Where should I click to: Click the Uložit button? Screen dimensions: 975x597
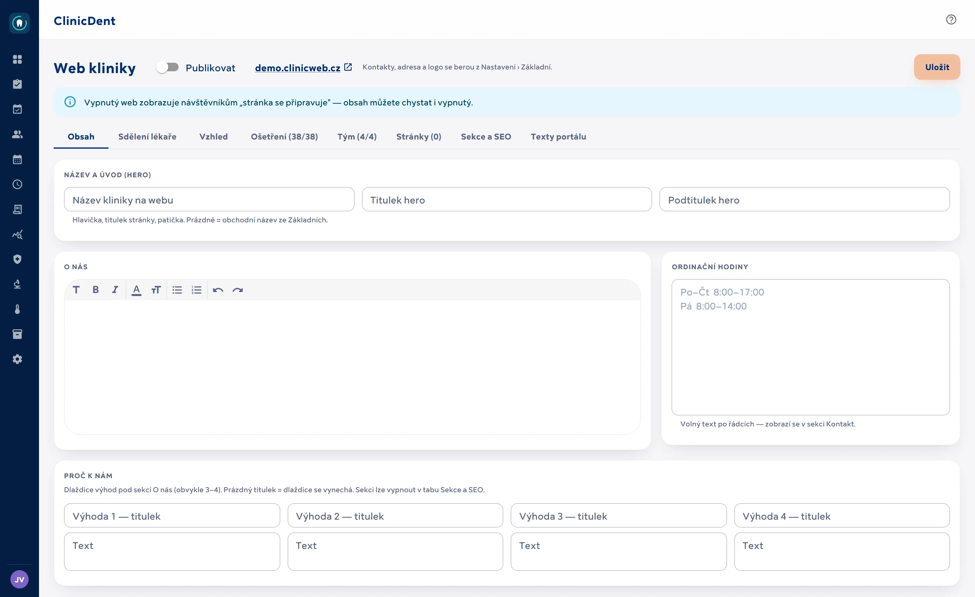tap(937, 67)
